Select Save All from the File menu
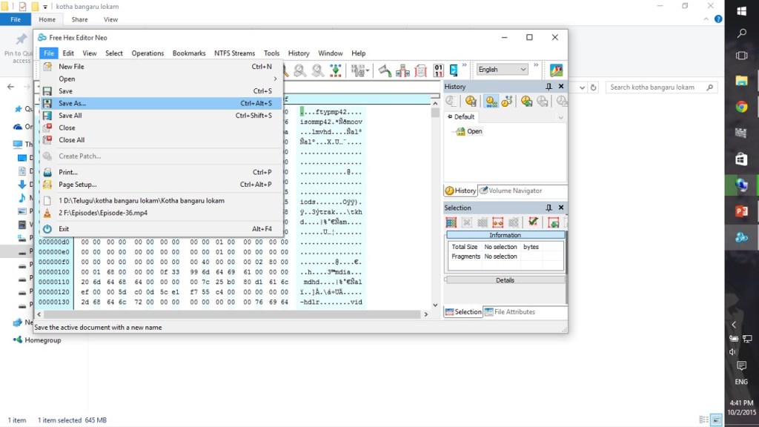Image resolution: width=759 pixels, height=427 pixels. 162,115
